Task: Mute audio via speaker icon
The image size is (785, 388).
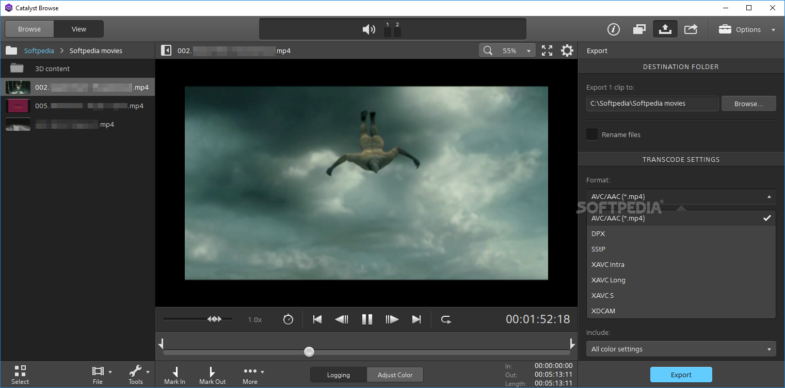Action: tap(369, 29)
